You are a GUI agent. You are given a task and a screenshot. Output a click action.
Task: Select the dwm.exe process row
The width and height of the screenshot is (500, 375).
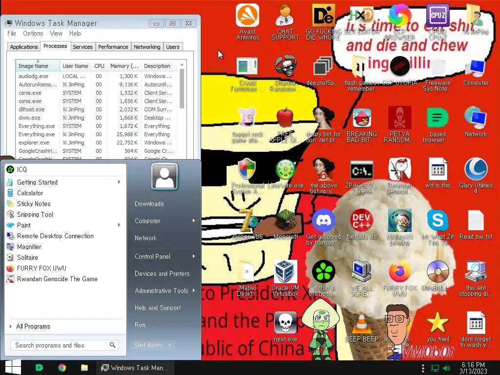tap(98, 118)
